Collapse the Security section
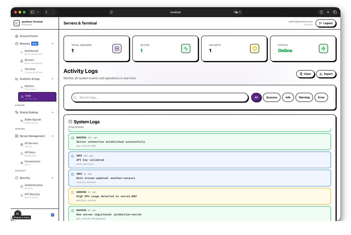Image resolution: width=351 pixels, height=235 pixels. 53,178
